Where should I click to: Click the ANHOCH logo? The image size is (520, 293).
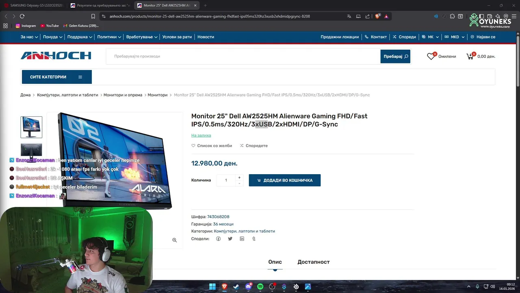[56, 56]
